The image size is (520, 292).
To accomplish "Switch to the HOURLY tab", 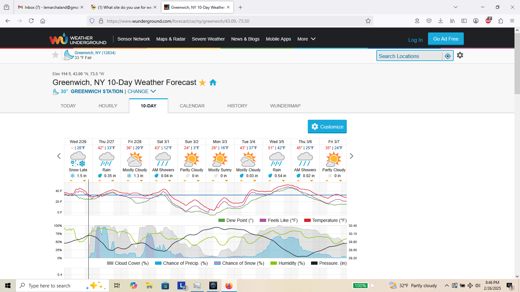I will (108, 106).
